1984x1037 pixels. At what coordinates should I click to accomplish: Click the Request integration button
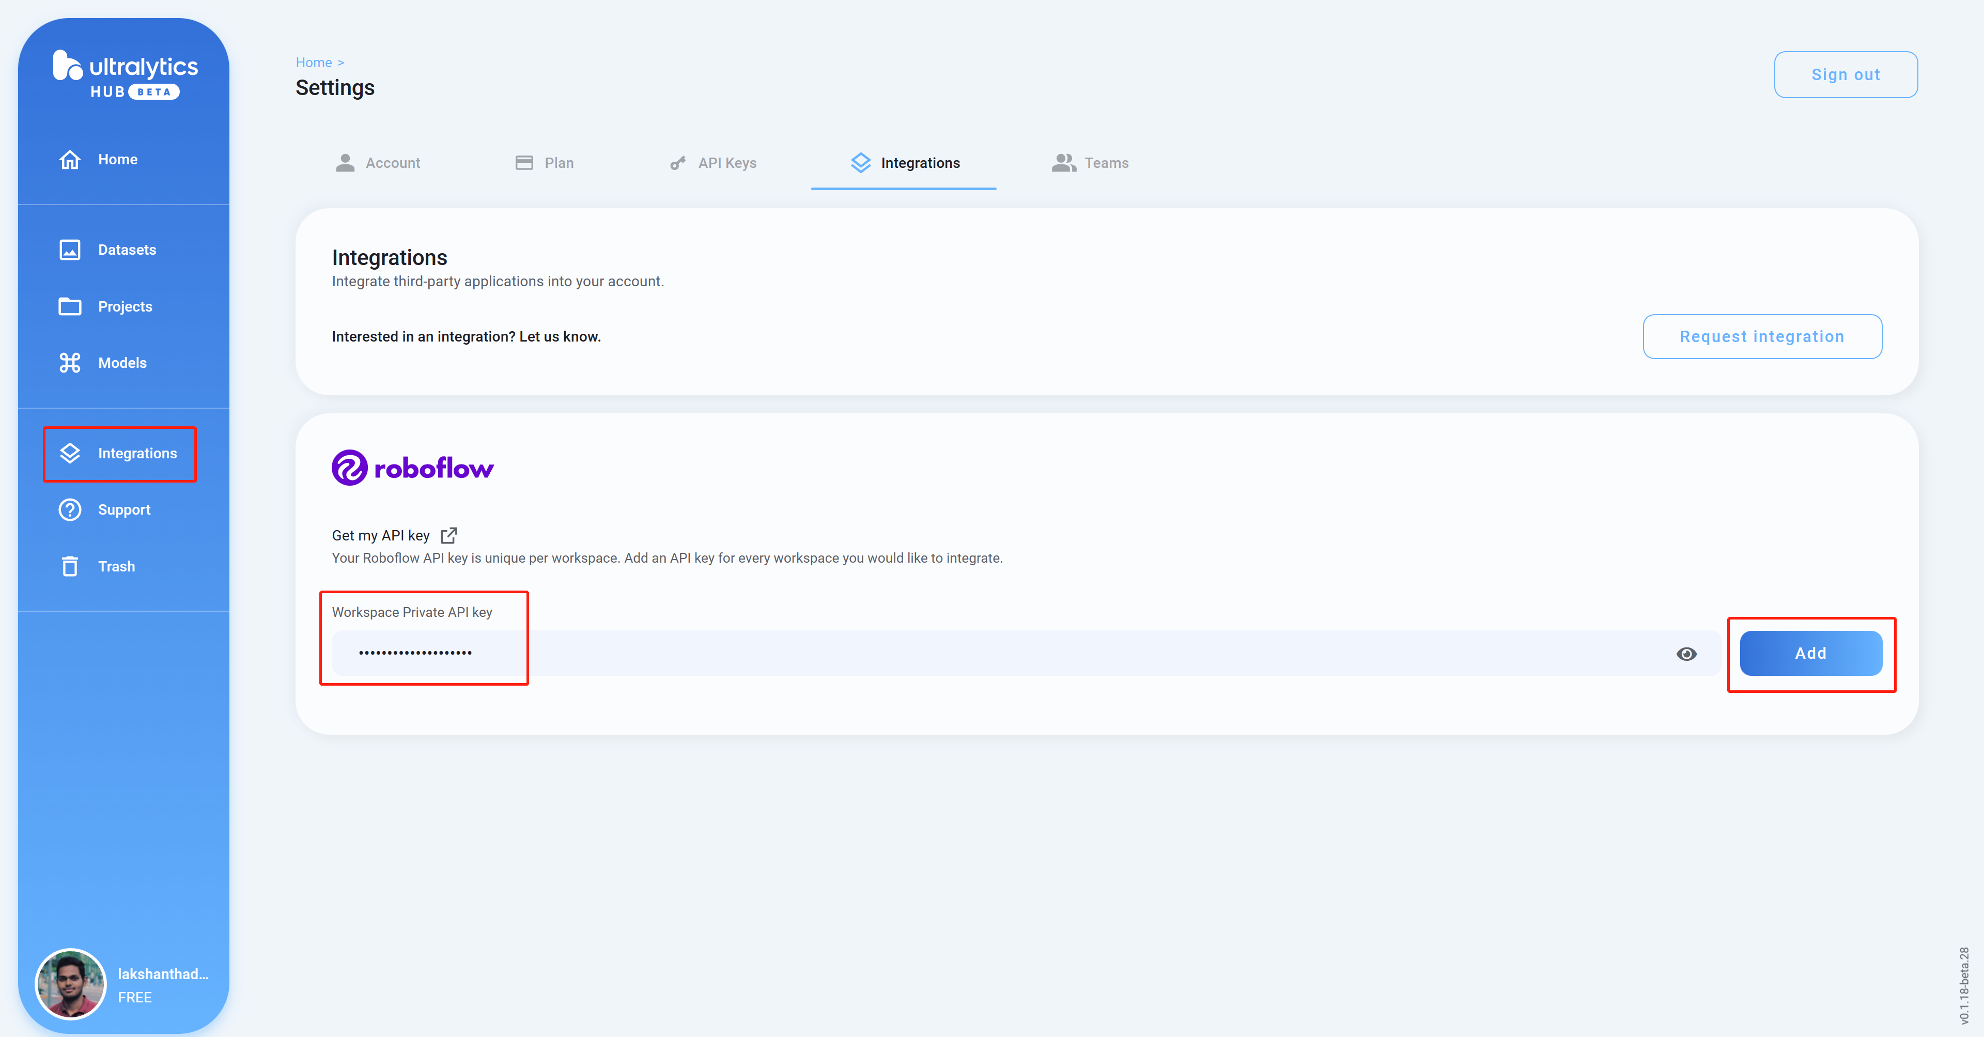pos(1761,337)
